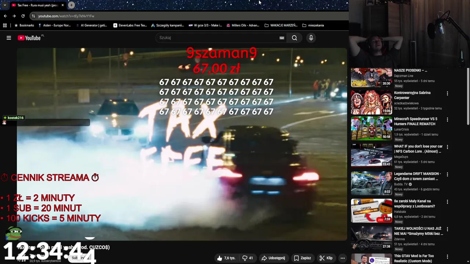Dislike the video with thumbs-down 41
The height and width of the screenshot is (264, 470).
(x=247, y=258)
